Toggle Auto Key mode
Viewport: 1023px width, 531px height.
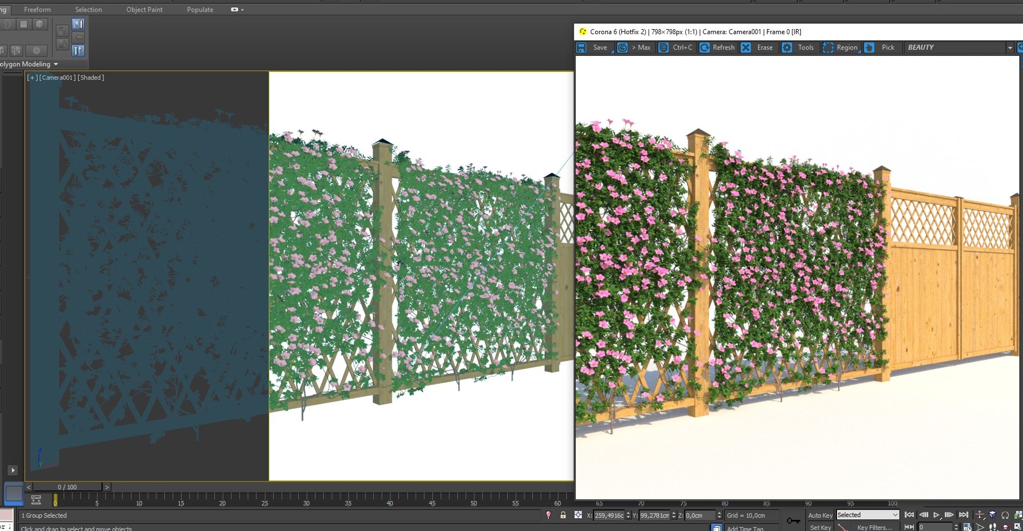(x=820, y=515)
